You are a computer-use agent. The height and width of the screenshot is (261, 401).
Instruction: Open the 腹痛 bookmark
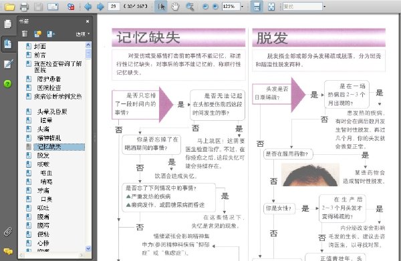(43, 216)
